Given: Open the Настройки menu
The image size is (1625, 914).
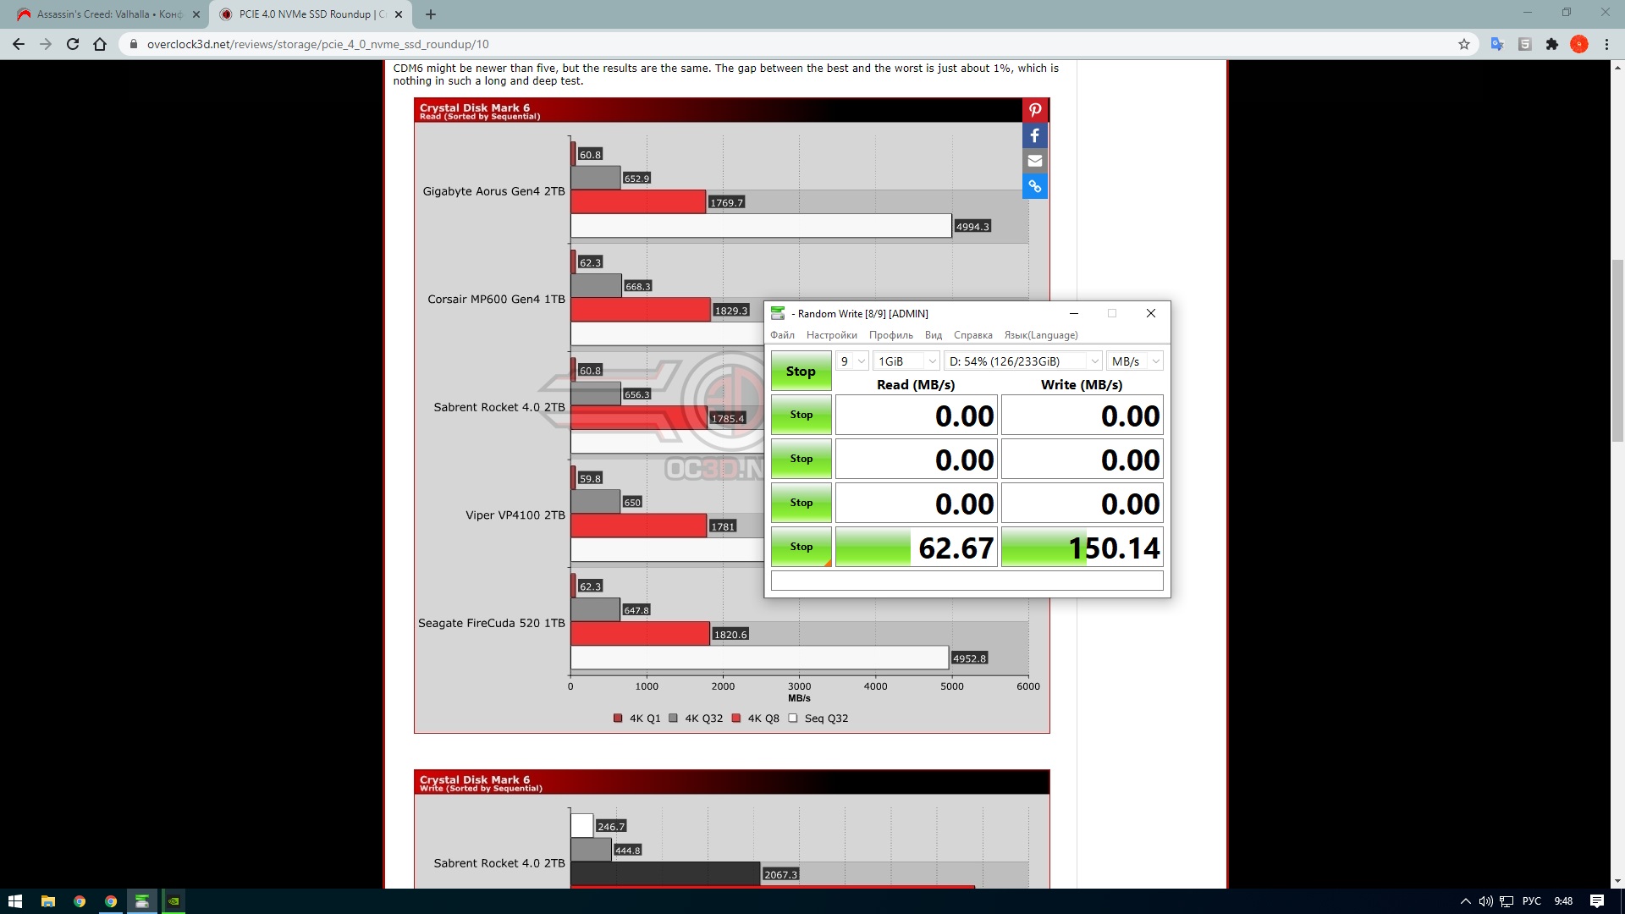Looking at the screenshot, I should (x=831, y=335).
